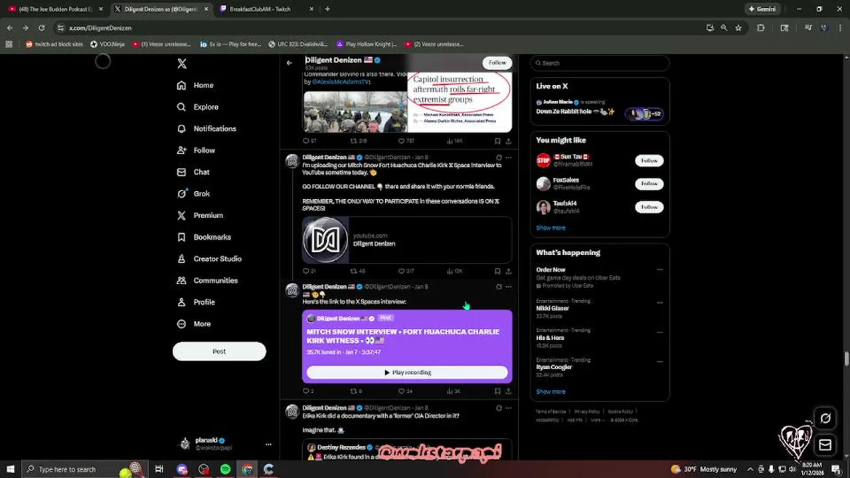Open the VDO.Ninja bookmark
The height and width of the screenshot is (478, 850).
pyautogui.click(x=107, y=44)
